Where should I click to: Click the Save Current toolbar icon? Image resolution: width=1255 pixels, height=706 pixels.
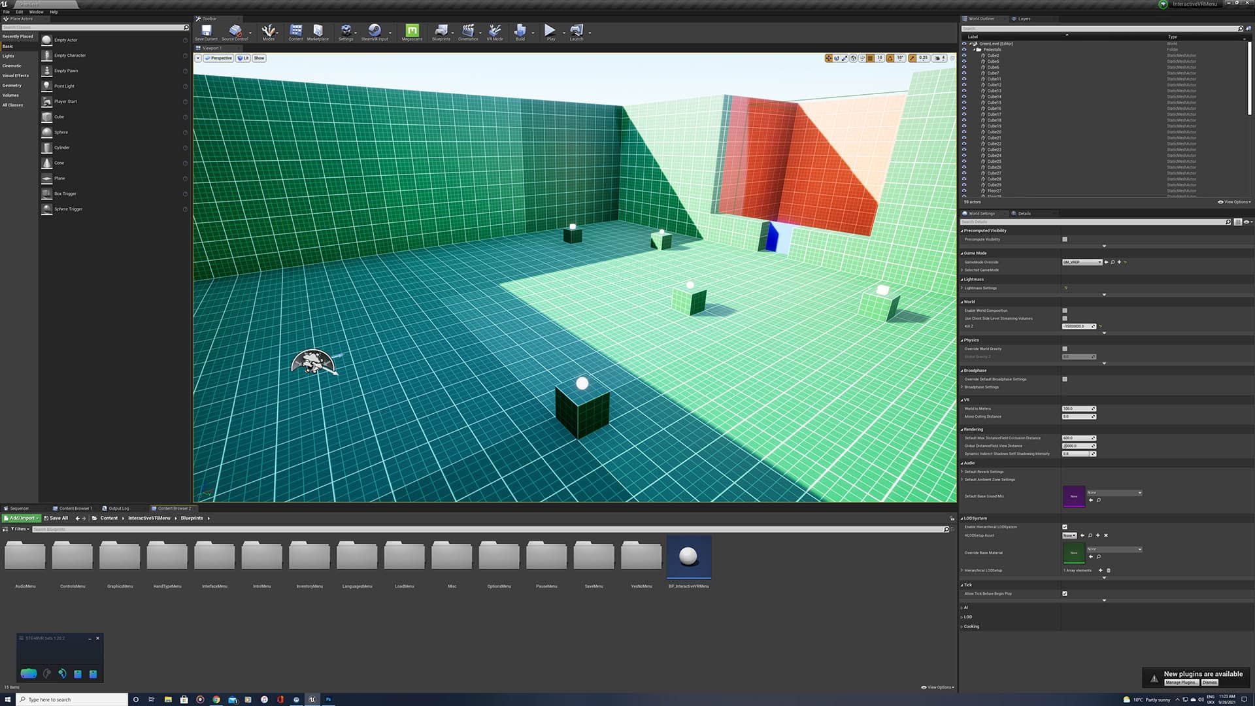point(206,32)
